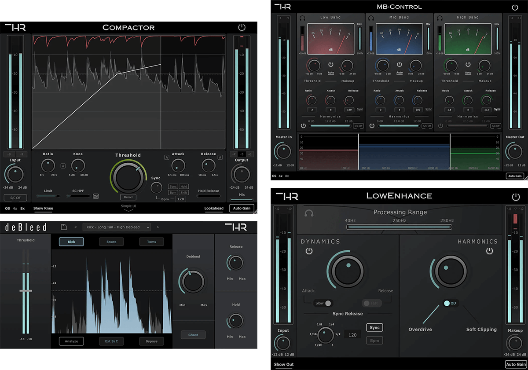This screenshot has height=370, width=528.
Task: Click the LowEnhance 120 tempo field
Action: (x=352, y=335)
